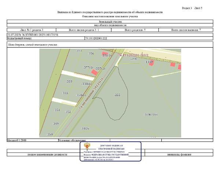This screenshot has width=220, height=170.
Task: Click parcel label ':353' at the map's top edge
Action: pyautogui.click(x=79, y=51)
